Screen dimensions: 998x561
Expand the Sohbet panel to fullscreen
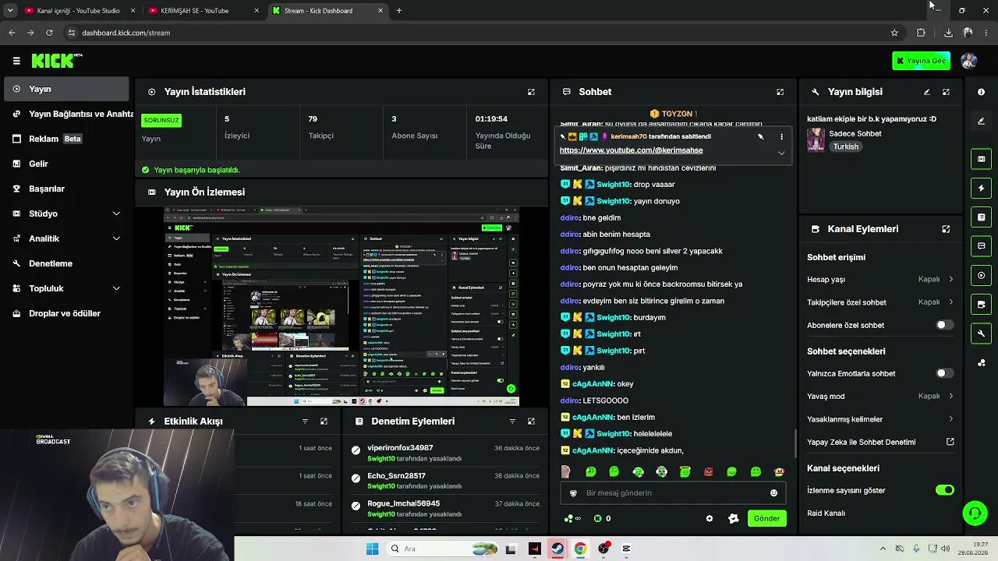(780, 92)
